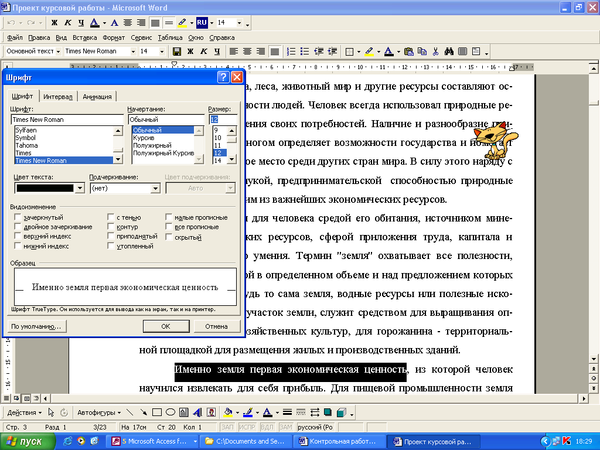
Task: Open the borders dropdown arrow
Action: coord(359,52)
